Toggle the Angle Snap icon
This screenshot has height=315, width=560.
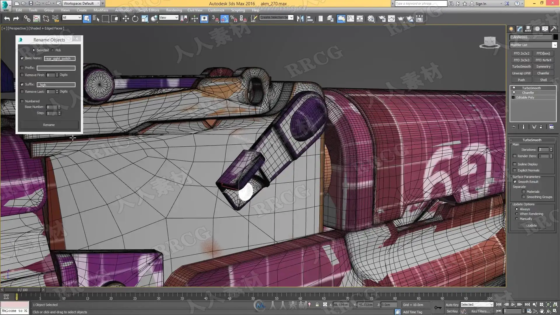point(224,19)
